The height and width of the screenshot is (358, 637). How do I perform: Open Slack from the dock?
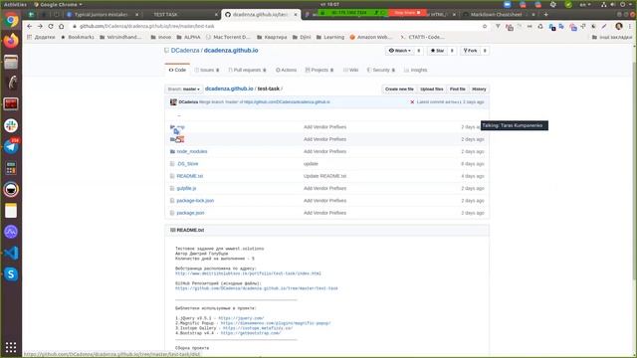tap(11, 125)
